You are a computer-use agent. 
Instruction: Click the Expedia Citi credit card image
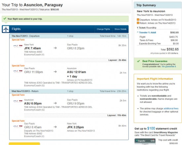tap(145, 141)
